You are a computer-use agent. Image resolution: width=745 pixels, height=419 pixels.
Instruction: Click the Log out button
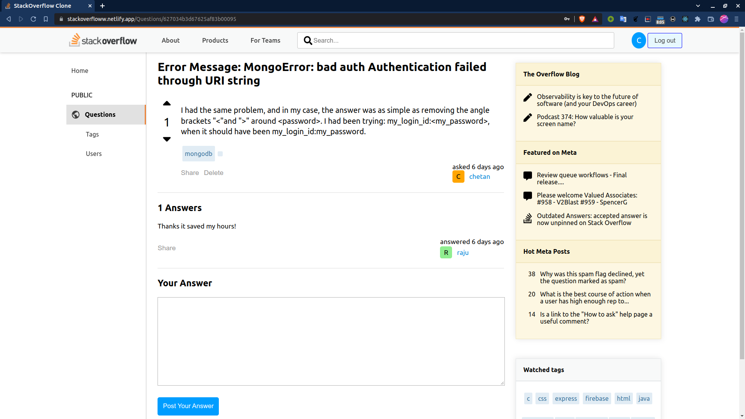[x=665, y=40]
